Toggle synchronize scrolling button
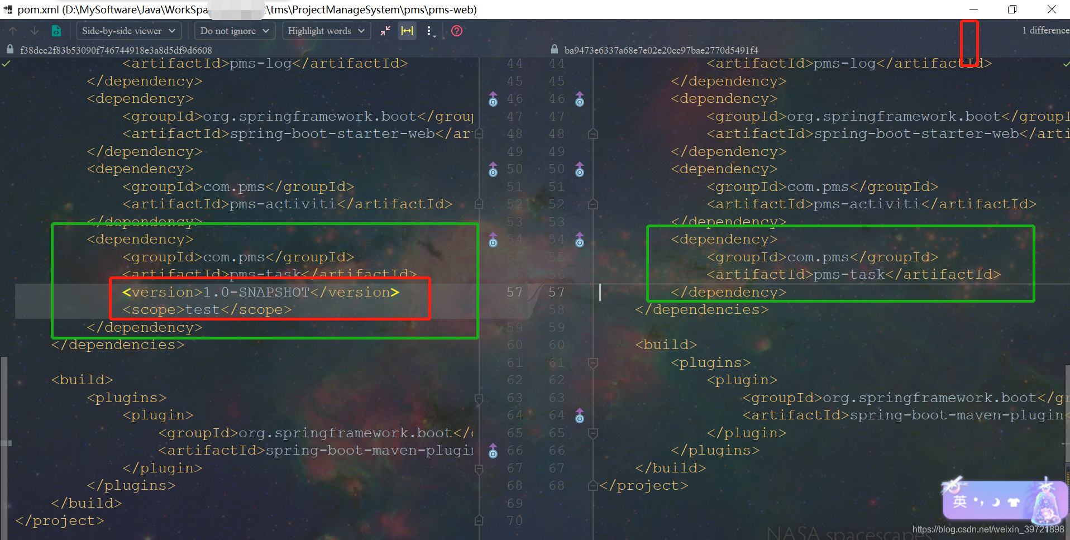The image size is (1070, 540). (x=408, y=31)
